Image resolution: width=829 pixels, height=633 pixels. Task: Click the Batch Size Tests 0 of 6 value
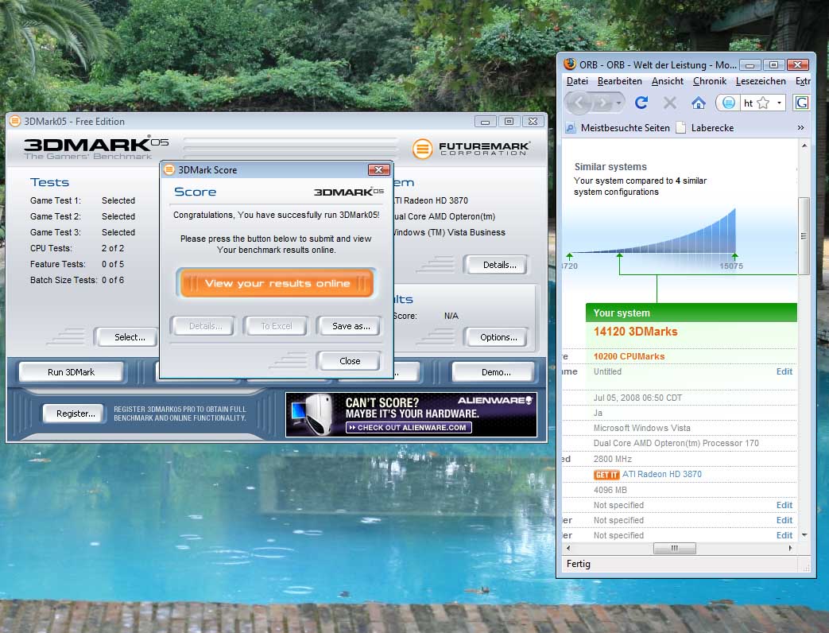(113, 280)
